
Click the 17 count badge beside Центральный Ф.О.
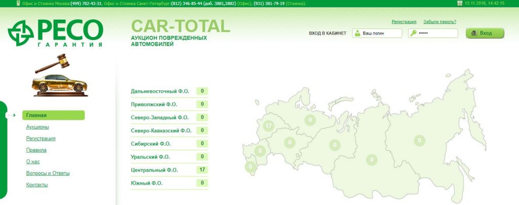[x=202, y=170]
